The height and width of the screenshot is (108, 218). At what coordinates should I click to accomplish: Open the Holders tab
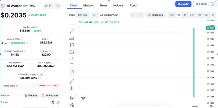118,5
